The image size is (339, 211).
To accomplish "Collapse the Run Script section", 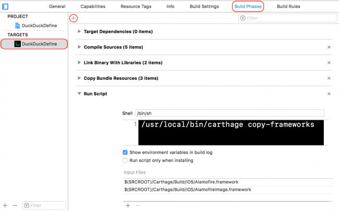I will pyautogui.click(x=79, y=94).
